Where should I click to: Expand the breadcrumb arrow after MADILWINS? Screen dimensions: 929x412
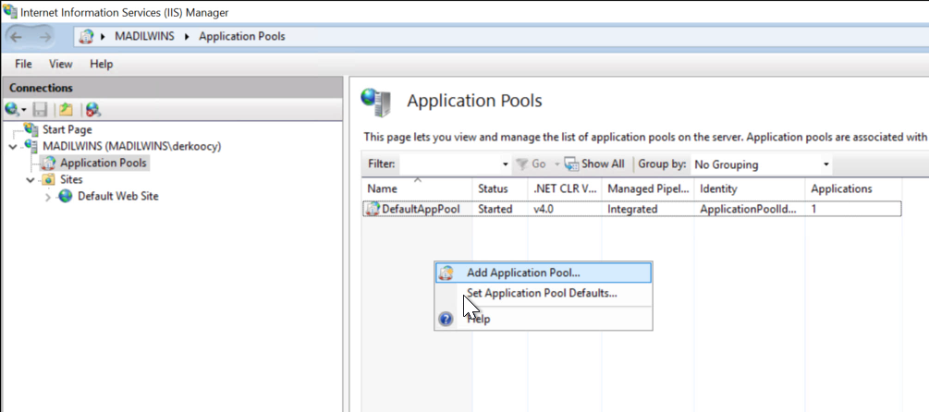pyautogui.click(x=187, y=37)
